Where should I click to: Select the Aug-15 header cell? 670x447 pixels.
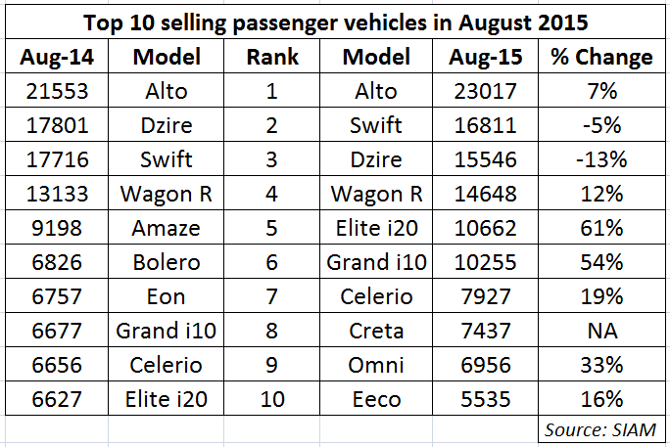click(x=483, y=57)
